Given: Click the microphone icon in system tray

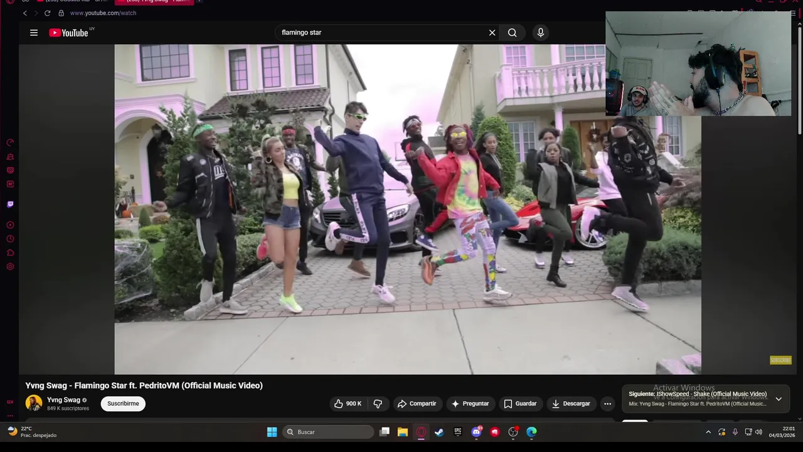Looking at the screenshot, I should [735, 432].
